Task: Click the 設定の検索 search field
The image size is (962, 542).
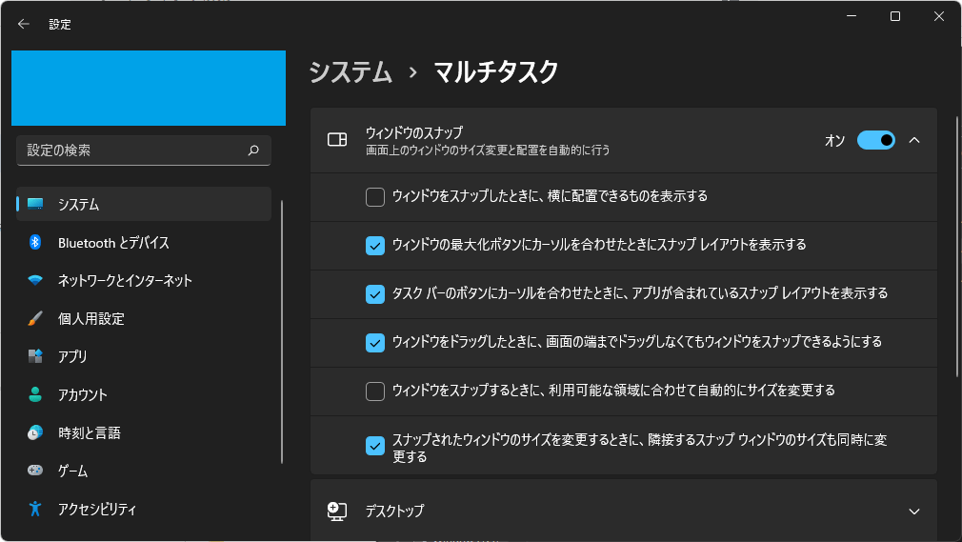Action: point(144,151)
